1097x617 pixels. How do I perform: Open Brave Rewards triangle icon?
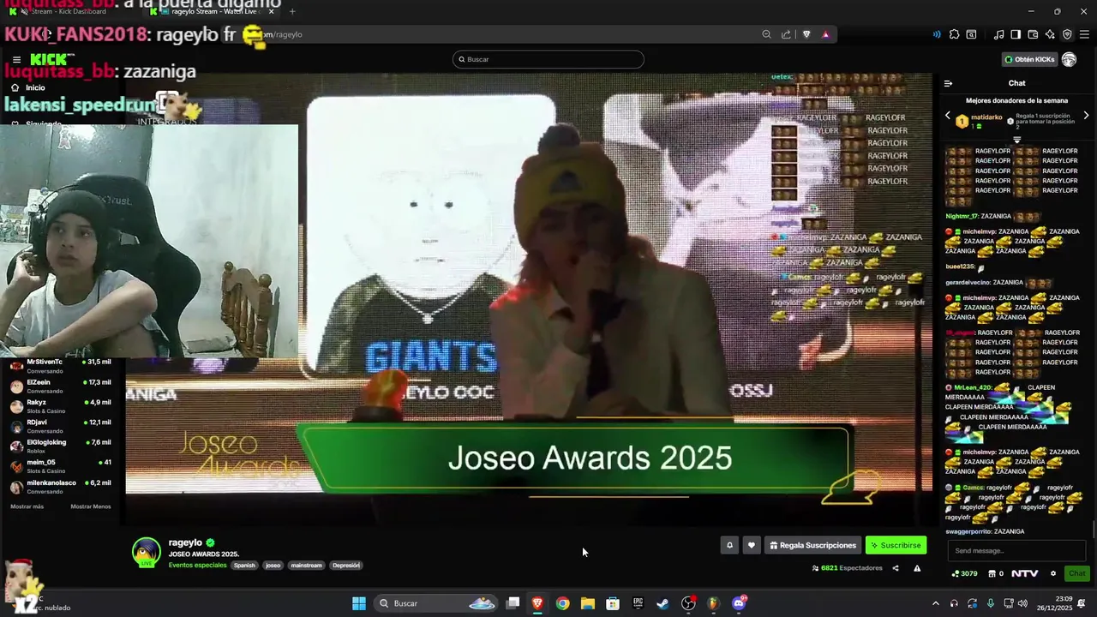(825, 34)
